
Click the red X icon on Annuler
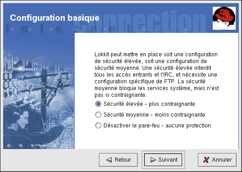206,160
